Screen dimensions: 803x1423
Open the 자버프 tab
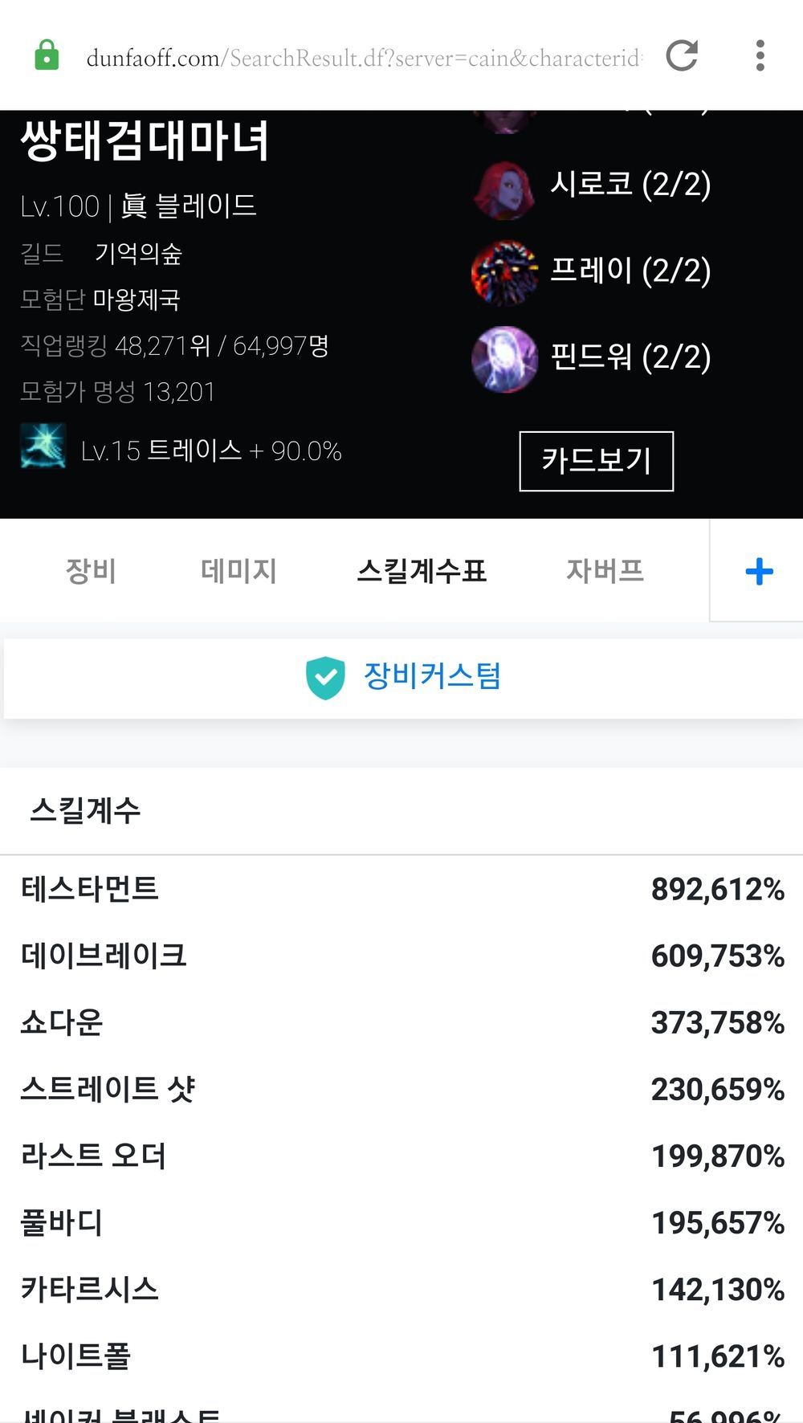coord(605,572)
